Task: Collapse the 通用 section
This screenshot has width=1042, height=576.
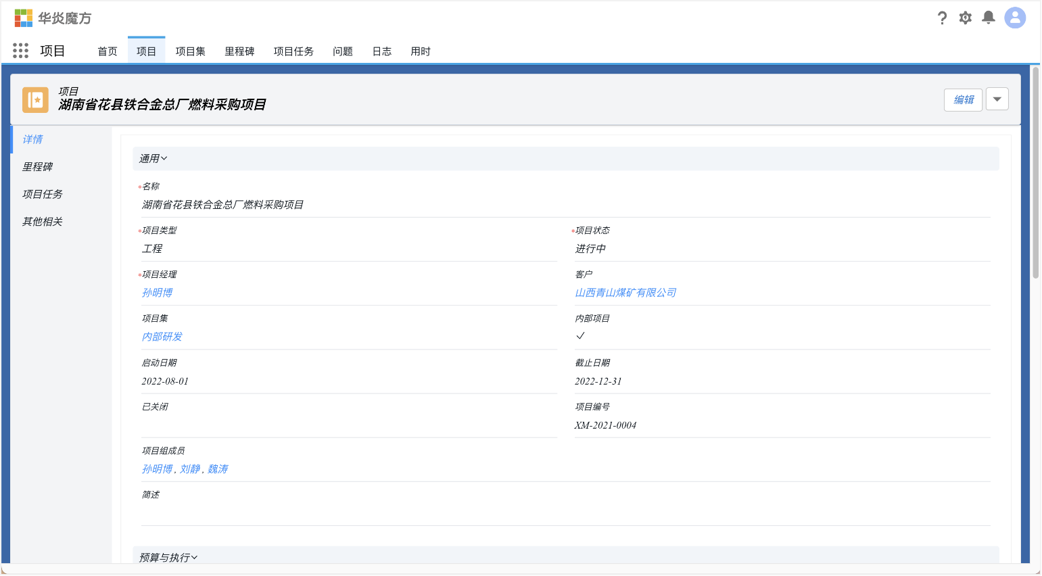Action: tap(153, 158)
